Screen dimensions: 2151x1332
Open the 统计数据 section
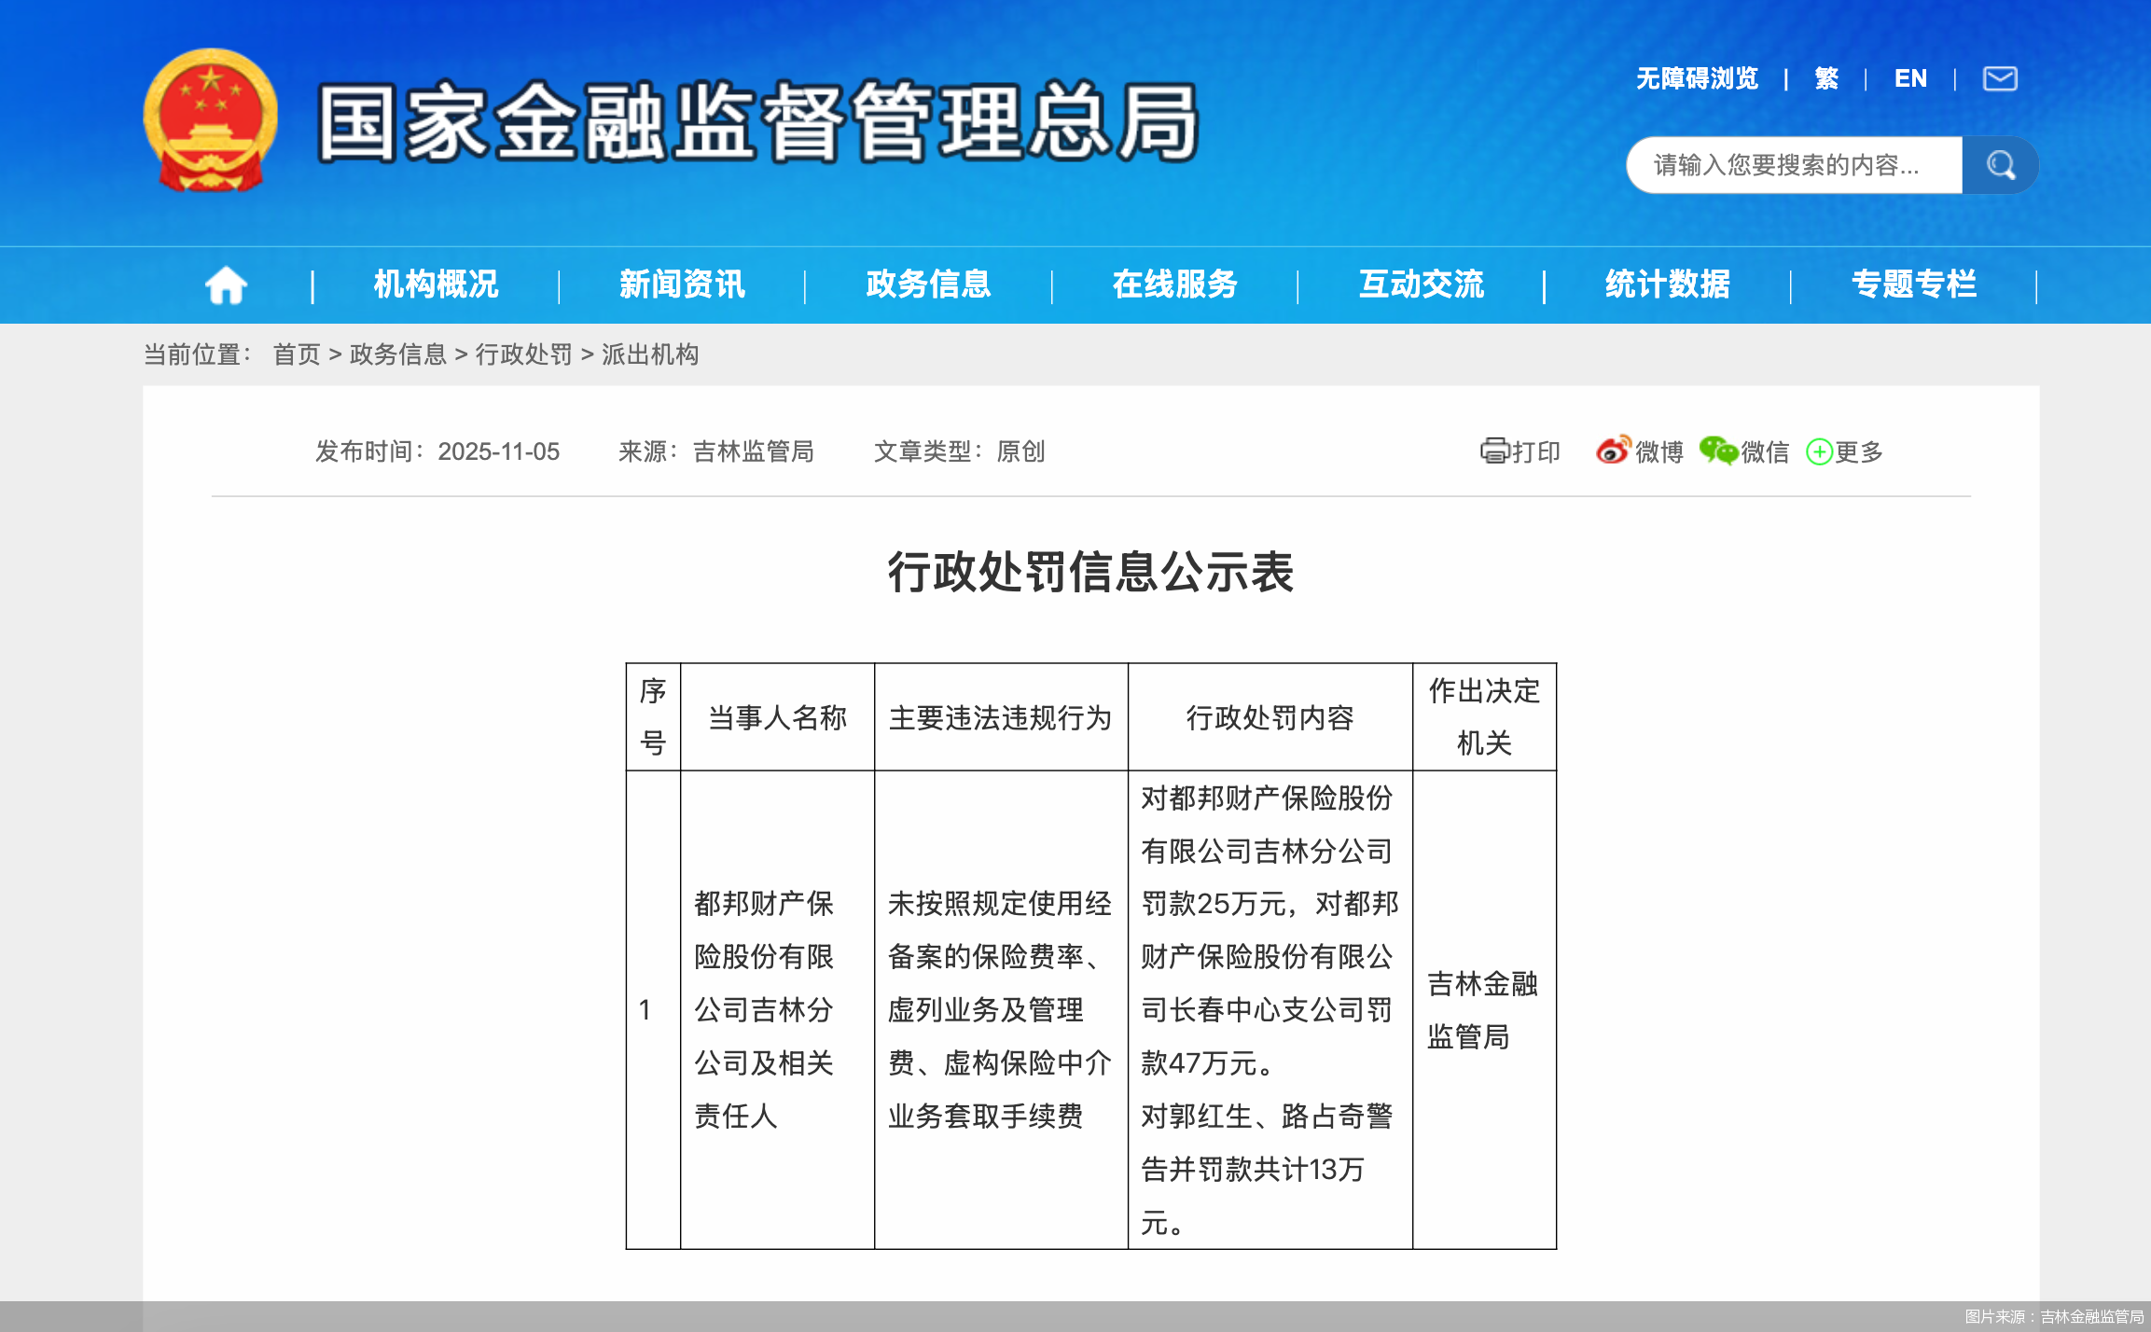pyautogui.click(x=1665, y=284)
